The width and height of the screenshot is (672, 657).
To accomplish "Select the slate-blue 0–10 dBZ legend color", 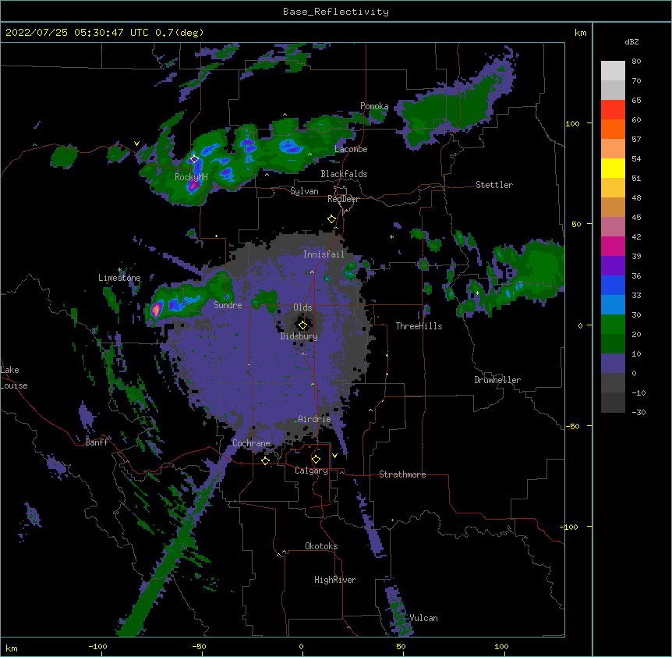I will 613,364.
